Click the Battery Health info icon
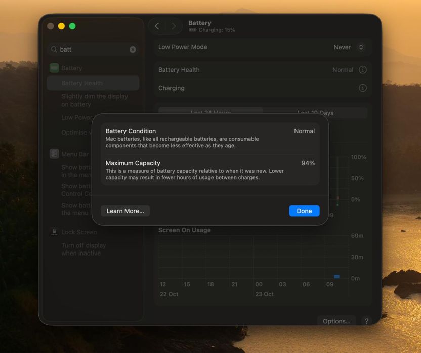 362,70
